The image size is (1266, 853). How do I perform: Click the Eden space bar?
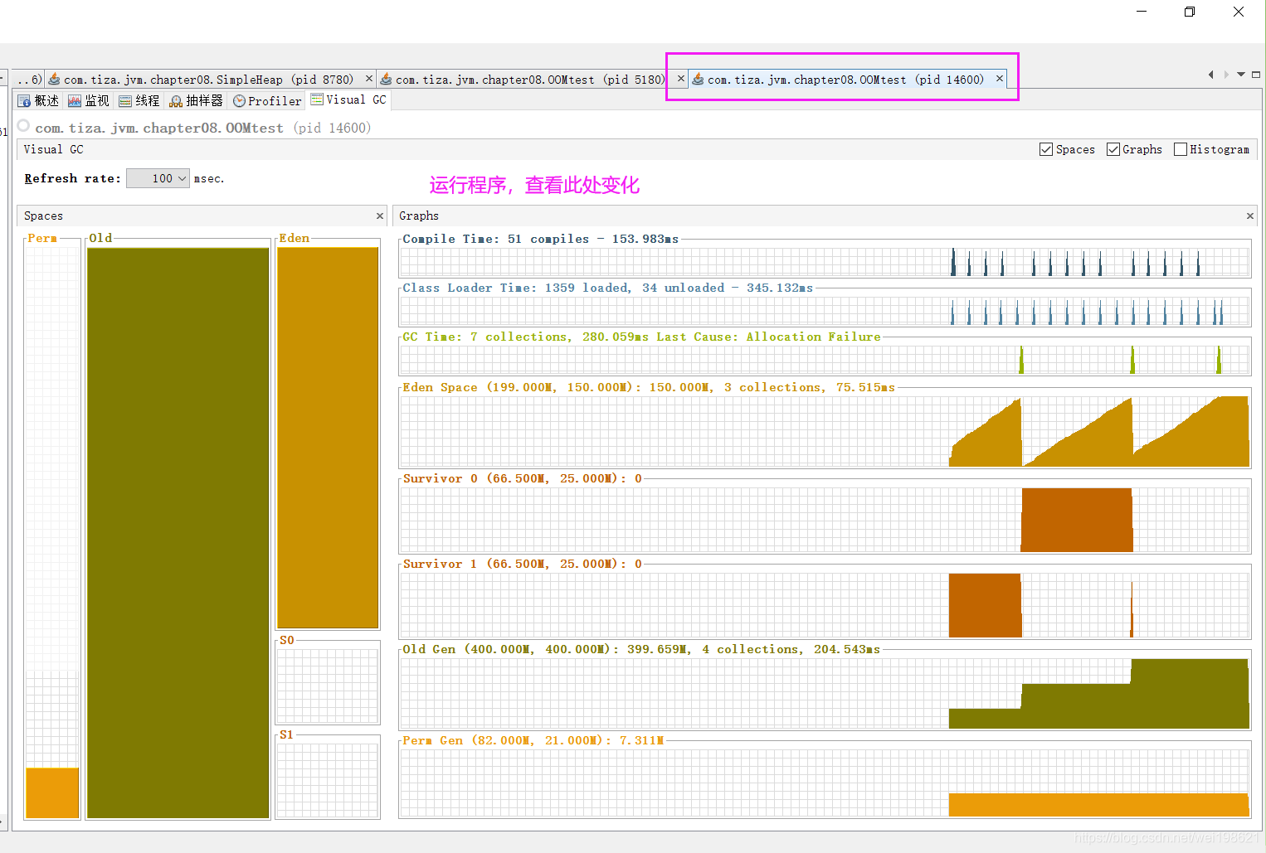coord(328,438)
